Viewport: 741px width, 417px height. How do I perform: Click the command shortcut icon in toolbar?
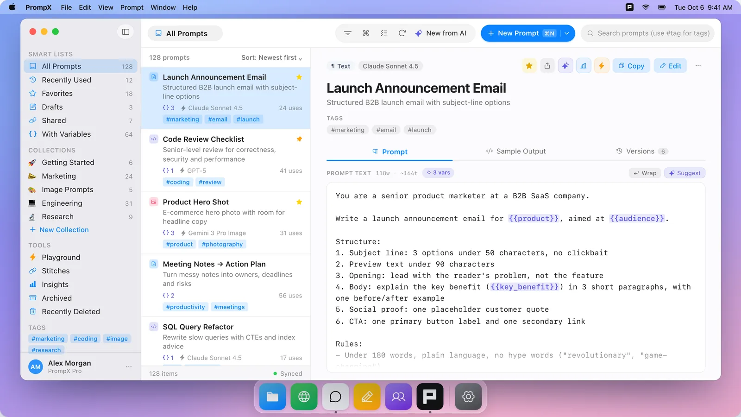pos(366,33)
